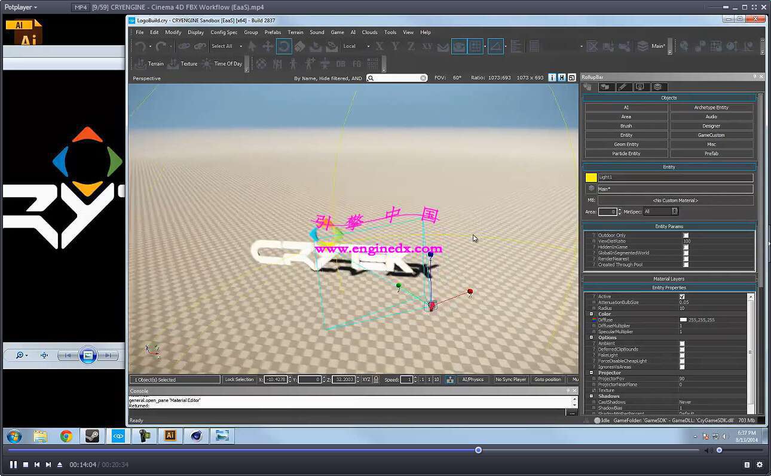Click Goto position button
This screenshot has width=771, height=476.
(x=547, y=379)
